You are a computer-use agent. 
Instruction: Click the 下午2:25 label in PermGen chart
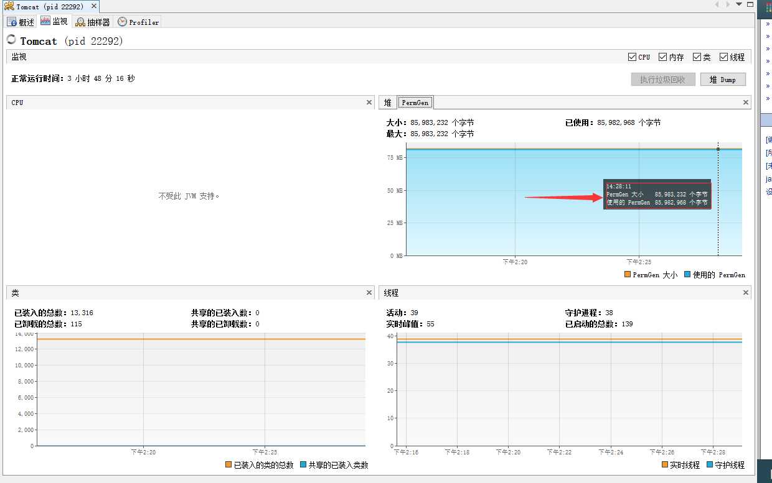(639, 262)
